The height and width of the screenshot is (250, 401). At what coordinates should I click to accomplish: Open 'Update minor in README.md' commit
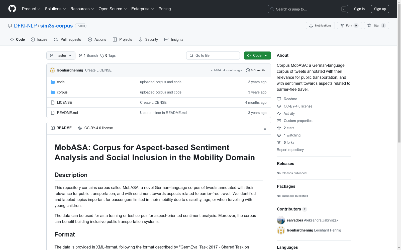[163, 113]
